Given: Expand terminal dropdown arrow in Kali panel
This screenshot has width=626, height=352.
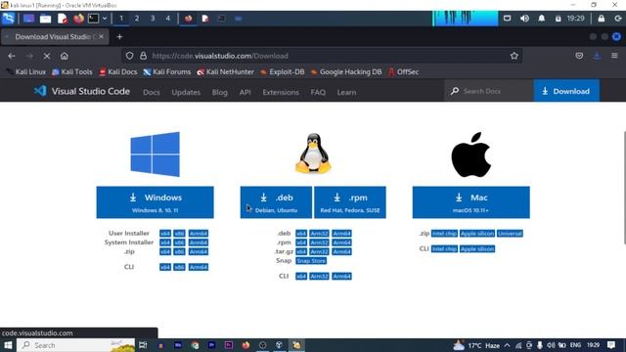Looking at the screenshot, I should [105, 19].
